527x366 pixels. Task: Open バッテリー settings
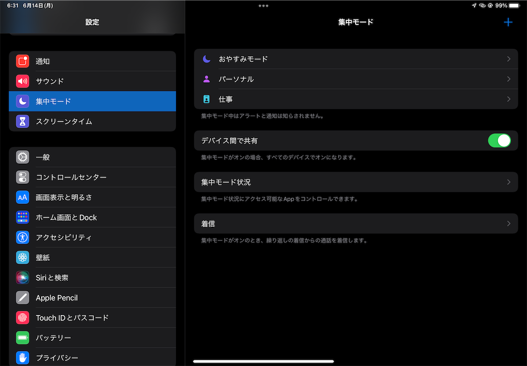pos(93,338)
